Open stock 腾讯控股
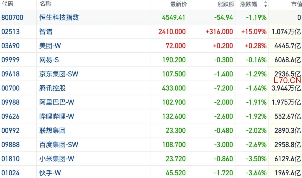The image size is (302, 178). point(52,88)
